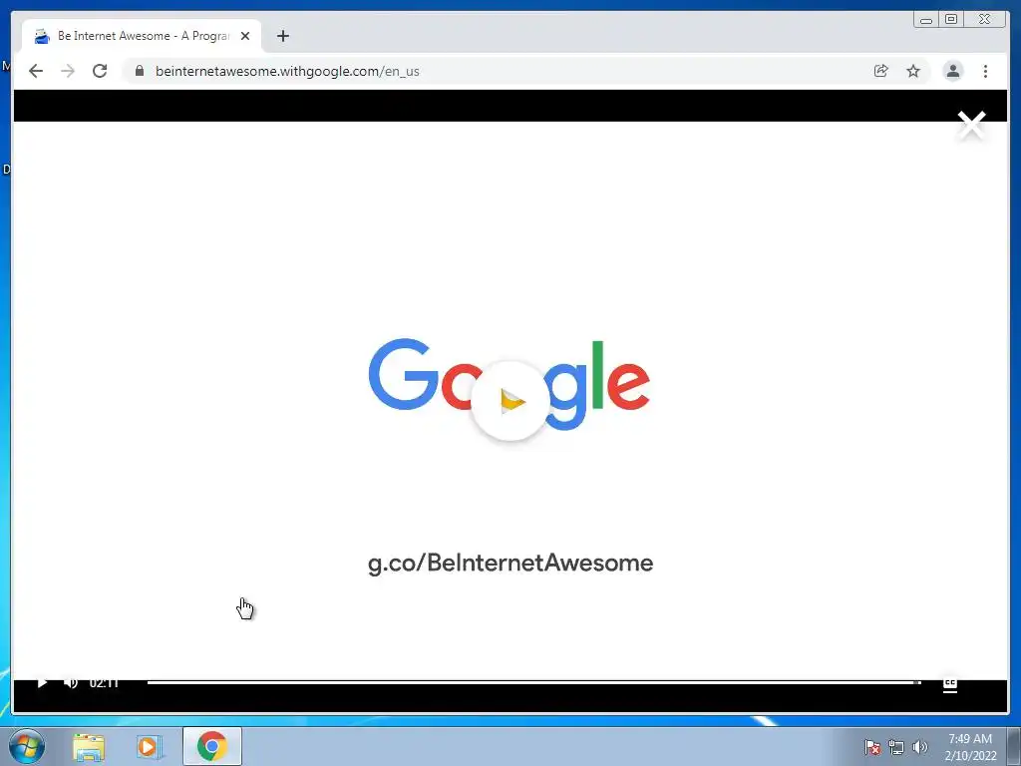Image resolution: width=1021 pixels, height=766 pixels.
Task: Go back to the previous page
Action: click(x=36, y=71)
